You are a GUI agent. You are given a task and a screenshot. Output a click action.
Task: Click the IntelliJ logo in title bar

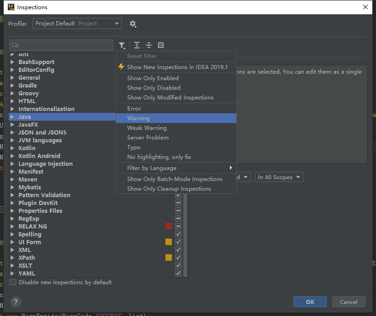tap(11, 7)
